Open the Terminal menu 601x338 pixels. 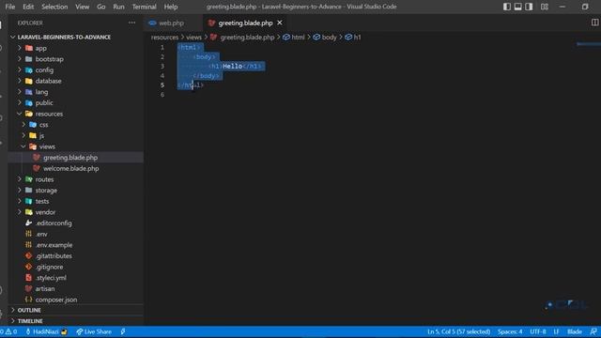click(144, 7)
